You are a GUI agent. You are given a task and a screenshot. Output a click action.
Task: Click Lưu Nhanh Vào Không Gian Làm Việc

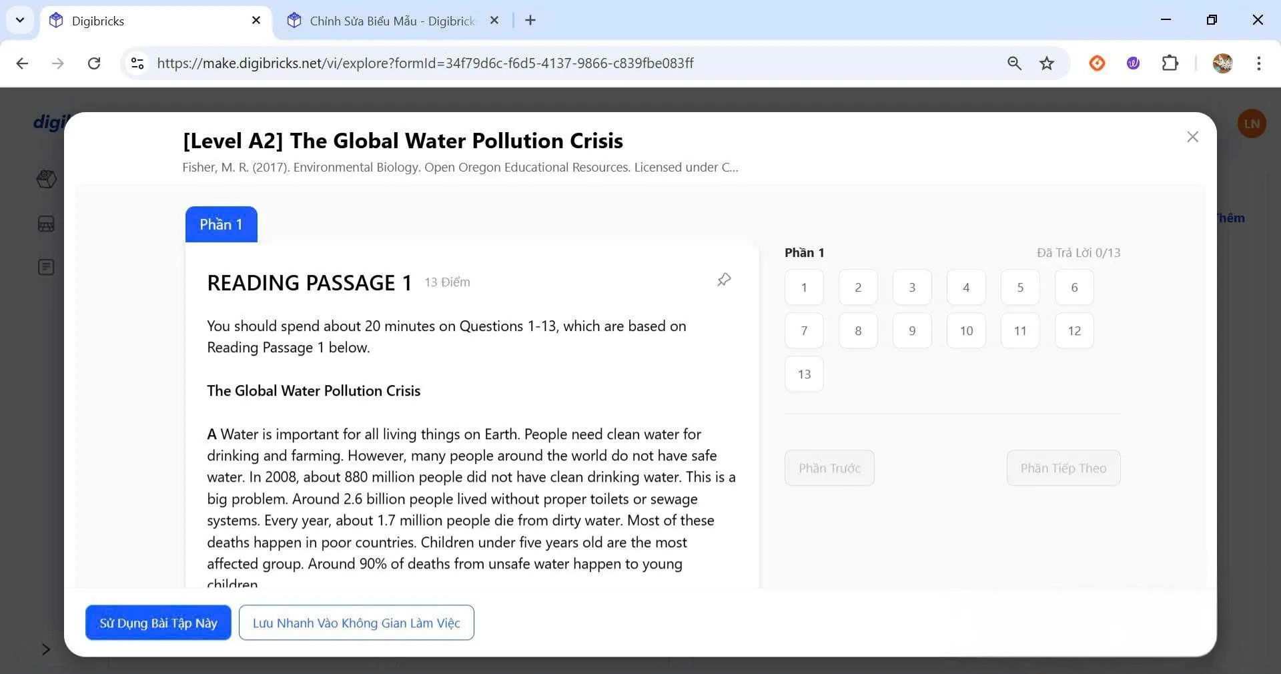click(356, 623)
